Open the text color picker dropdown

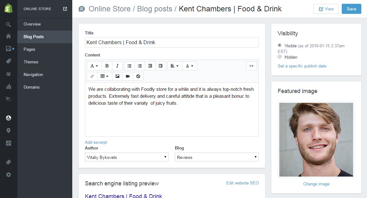(x=189, y=66)
